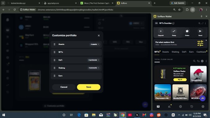Click the drag handle for DeFi row
210x118 pixels.
(54, 60)
